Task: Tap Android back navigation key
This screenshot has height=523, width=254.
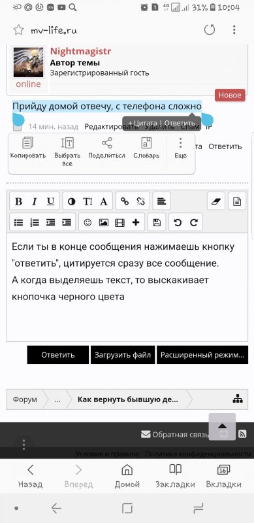Action: tap(56, 508)
